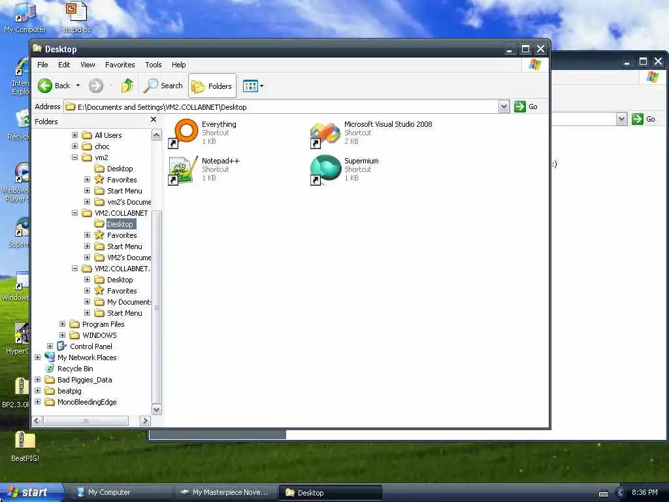The width and height of the screenshot is (669, 502).
Task: Click the keyboard tray icon
Action: (604, 494)
